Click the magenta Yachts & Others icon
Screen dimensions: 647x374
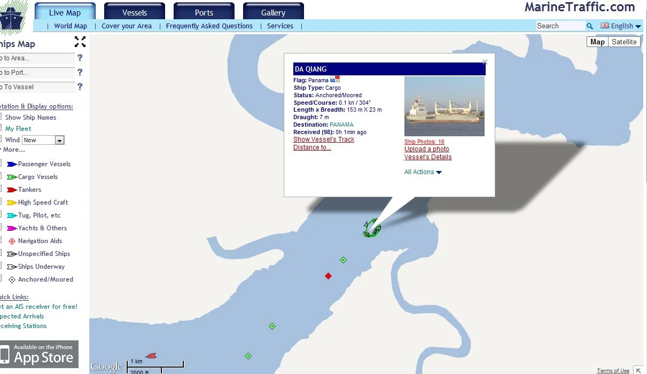click(x=12, y=228)
